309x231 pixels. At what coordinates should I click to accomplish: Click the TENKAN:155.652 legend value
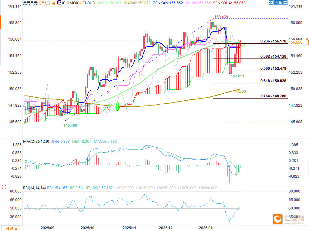click(x=168, y=3)
